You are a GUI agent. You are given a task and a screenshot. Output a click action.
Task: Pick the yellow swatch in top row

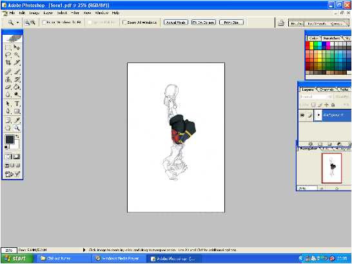311,44
